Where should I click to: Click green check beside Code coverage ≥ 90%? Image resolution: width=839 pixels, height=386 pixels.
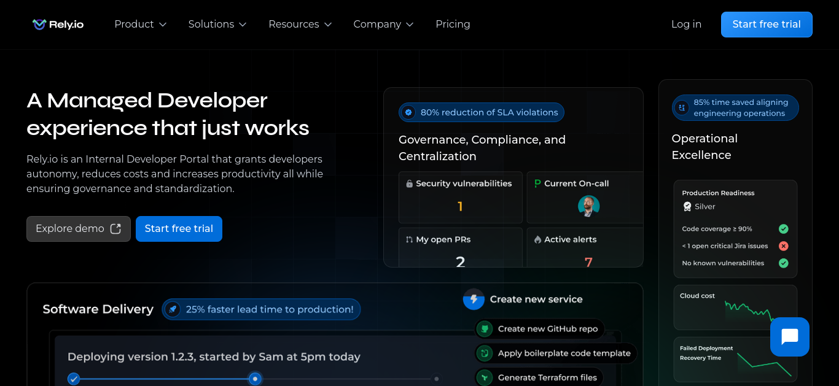coord(783,229)
